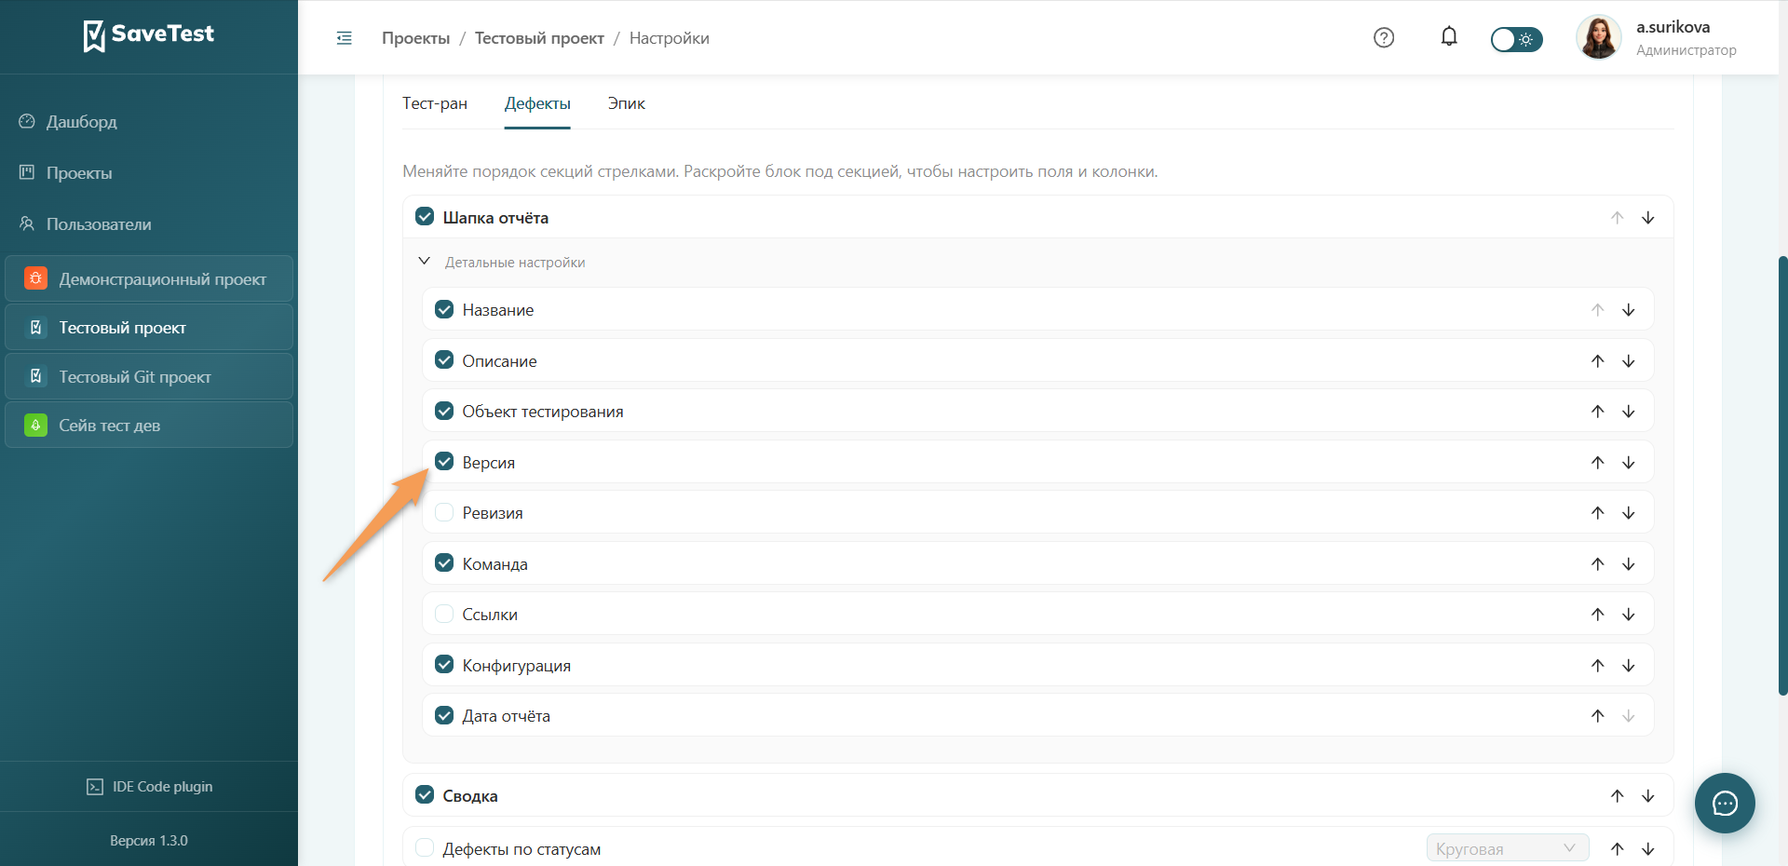Go to Проекты breadcrumb link
1788x866 pixels.
(415, 38)
